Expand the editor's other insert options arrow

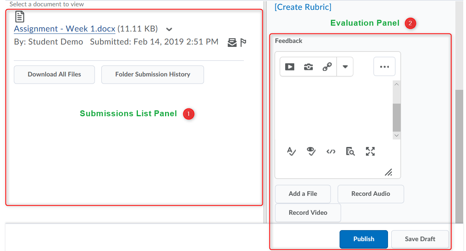coord(345,67)
